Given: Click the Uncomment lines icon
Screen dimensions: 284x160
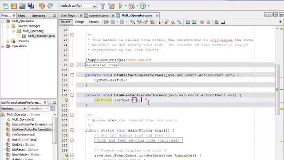Looking at the screenshot, I should (x=223, y=22).
